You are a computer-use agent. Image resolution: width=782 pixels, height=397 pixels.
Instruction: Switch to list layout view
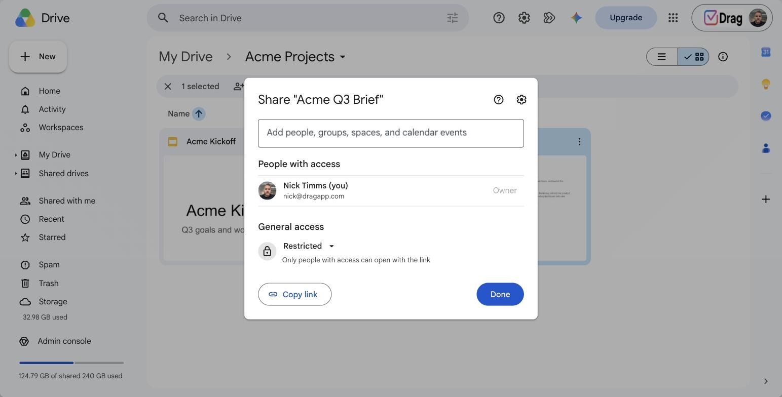pyautogui.click(x=662, y=57)
